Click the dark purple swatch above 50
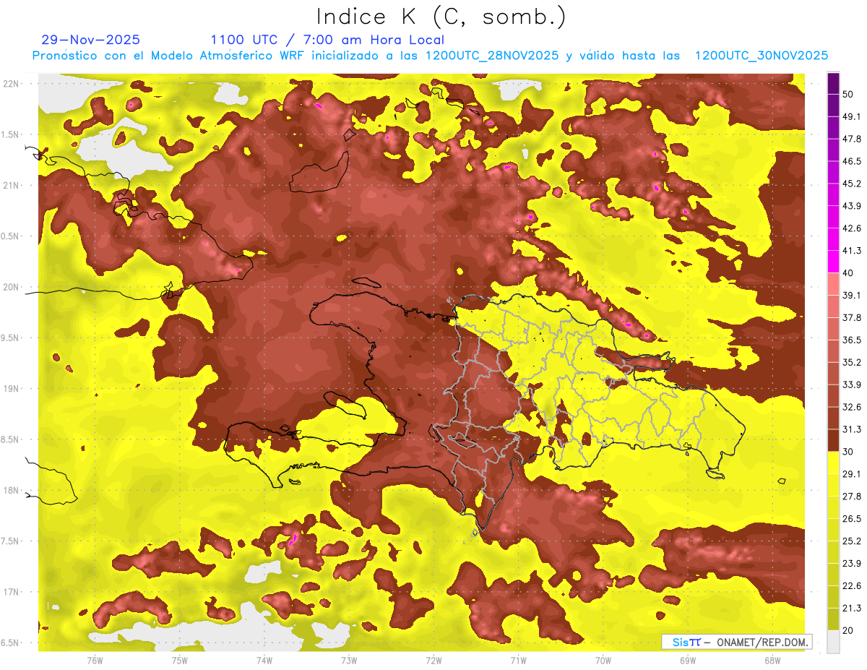This screenshot has width=867, height=670. (833, 84)
